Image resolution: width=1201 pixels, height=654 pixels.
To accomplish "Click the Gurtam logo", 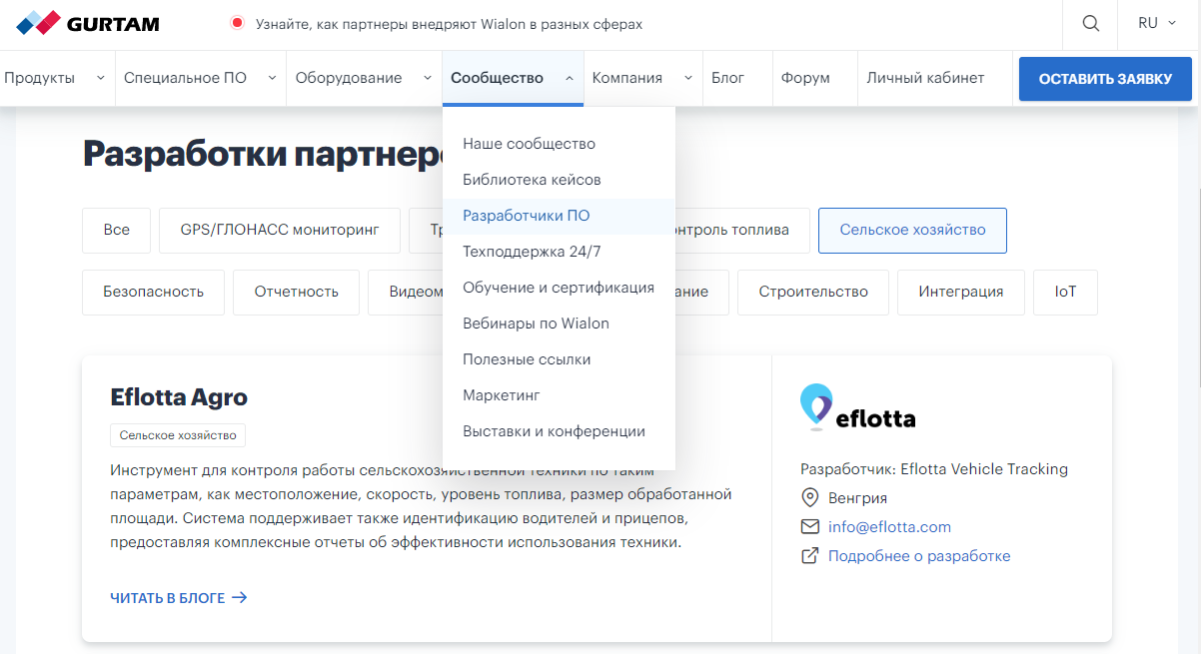I will [88, 23].
